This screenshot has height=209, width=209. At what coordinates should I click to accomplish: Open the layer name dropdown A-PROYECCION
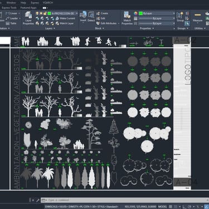(77, 13)
